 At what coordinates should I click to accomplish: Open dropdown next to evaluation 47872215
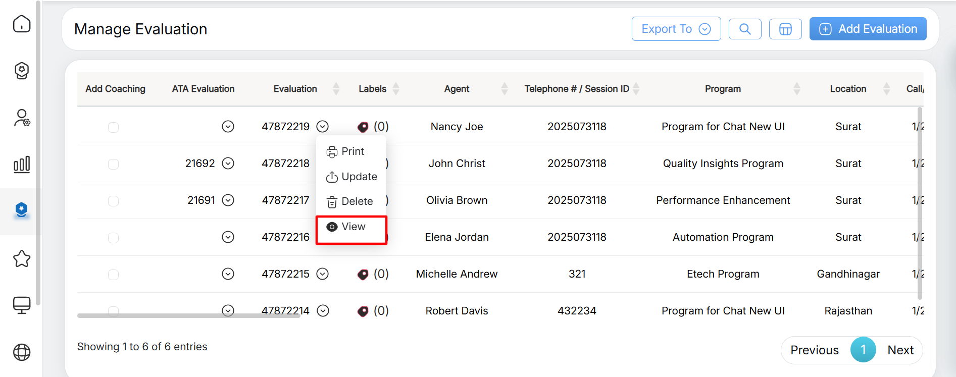(323, 274)
